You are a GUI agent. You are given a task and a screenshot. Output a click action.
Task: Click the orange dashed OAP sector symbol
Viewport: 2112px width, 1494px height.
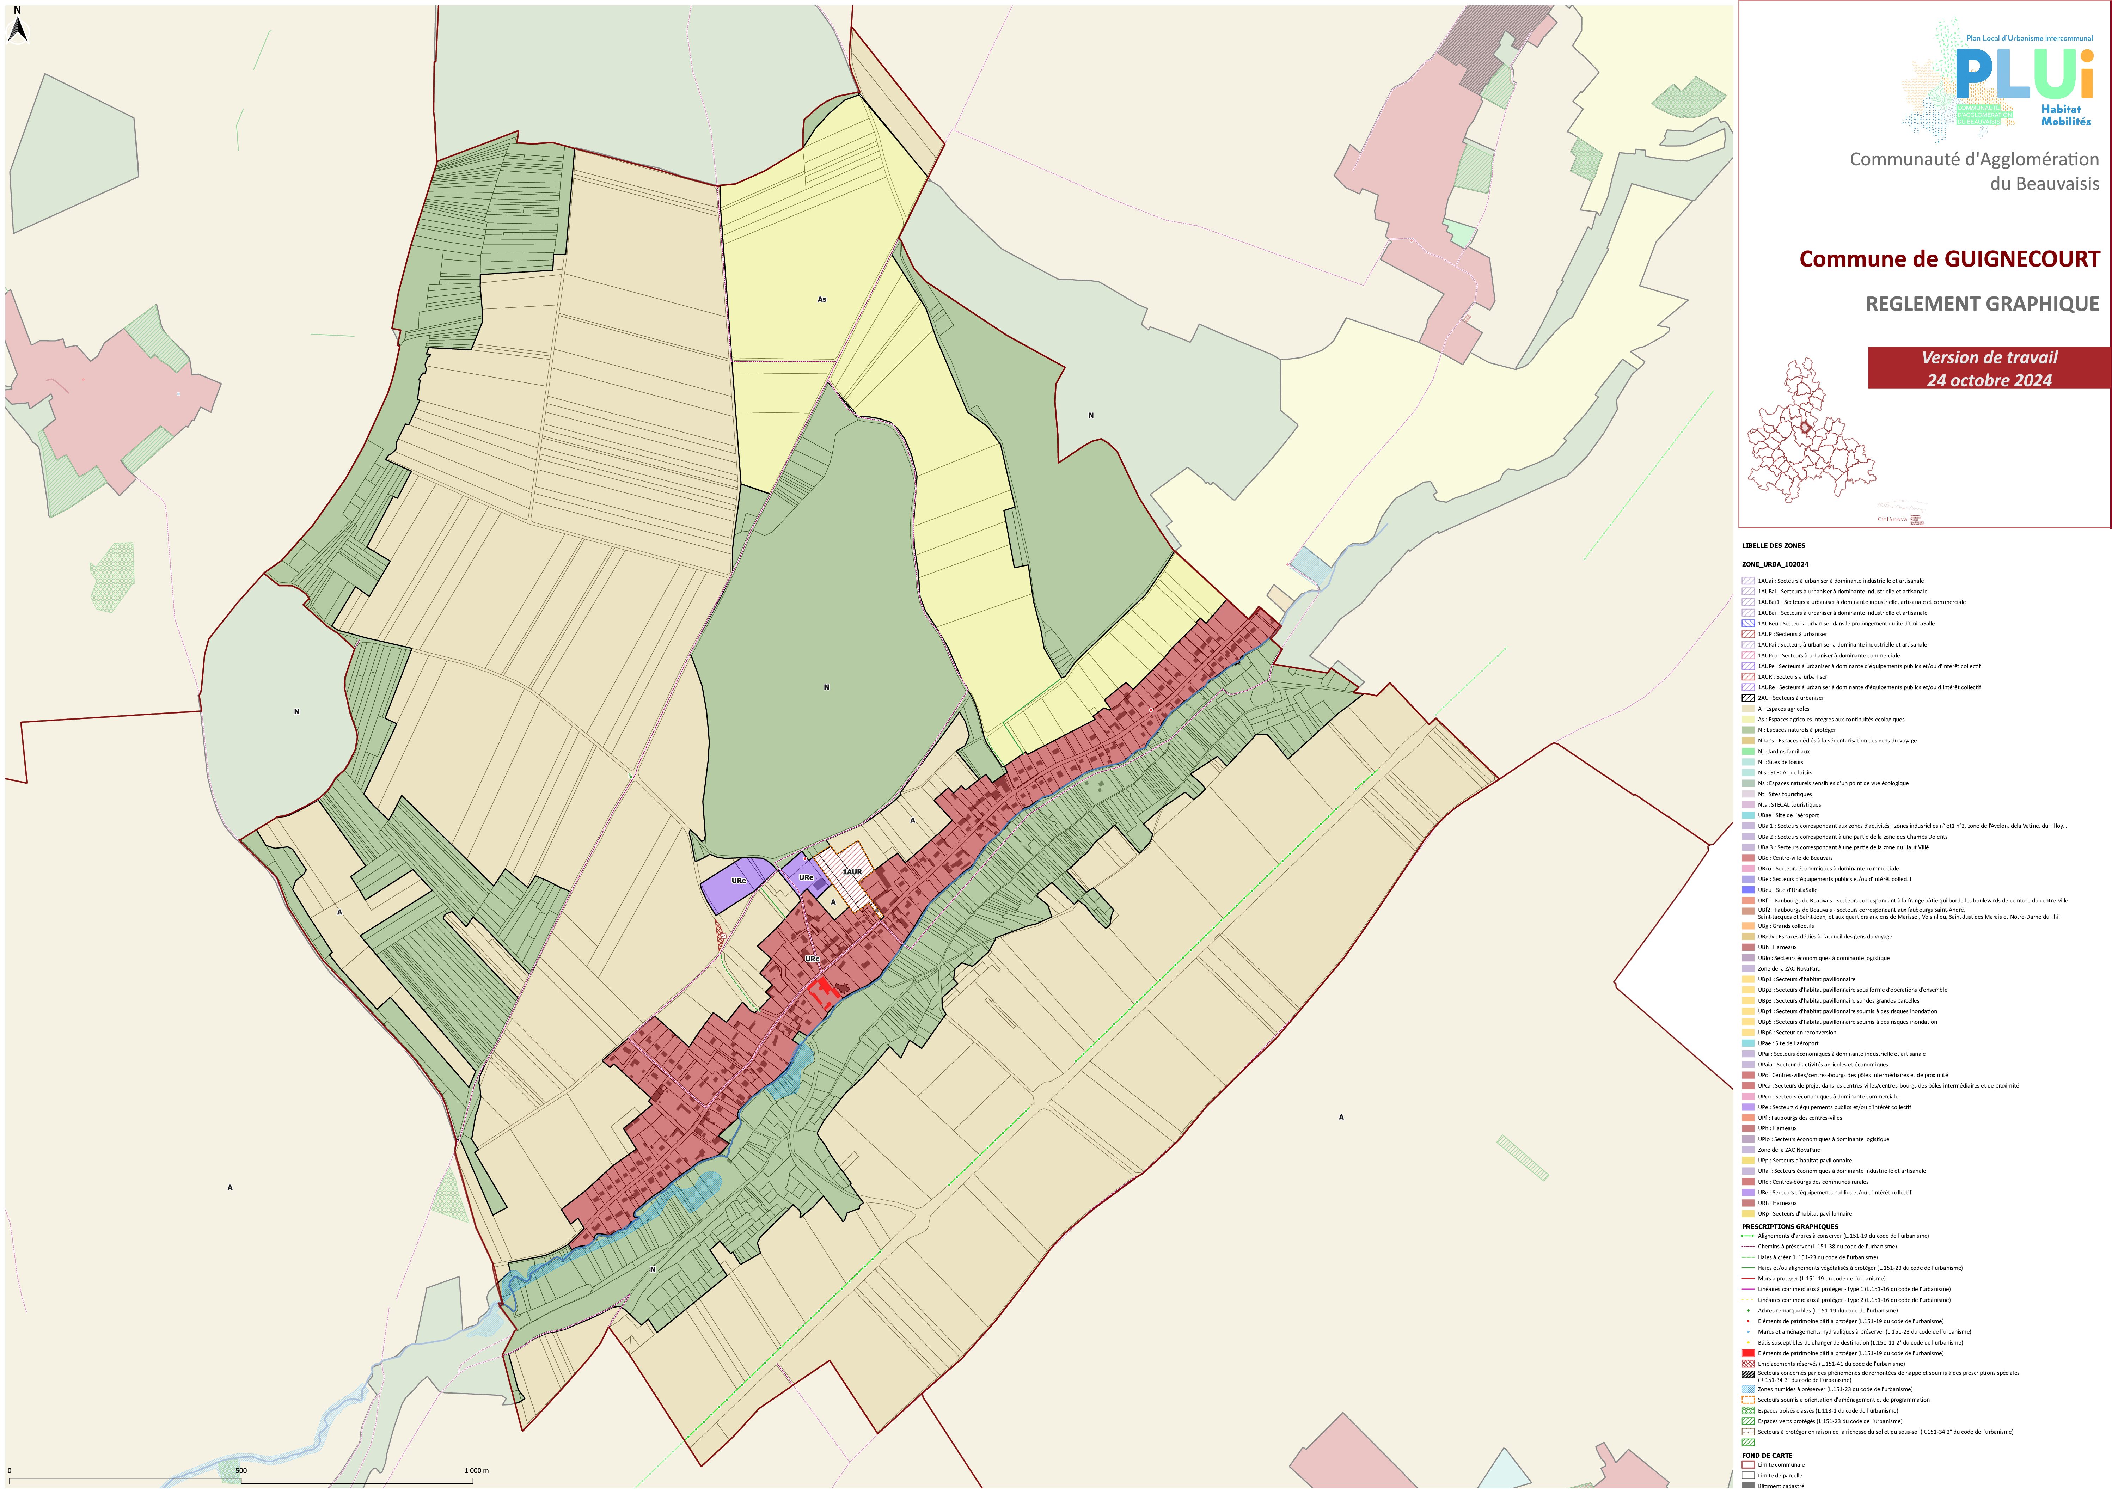[1748, 1400]
